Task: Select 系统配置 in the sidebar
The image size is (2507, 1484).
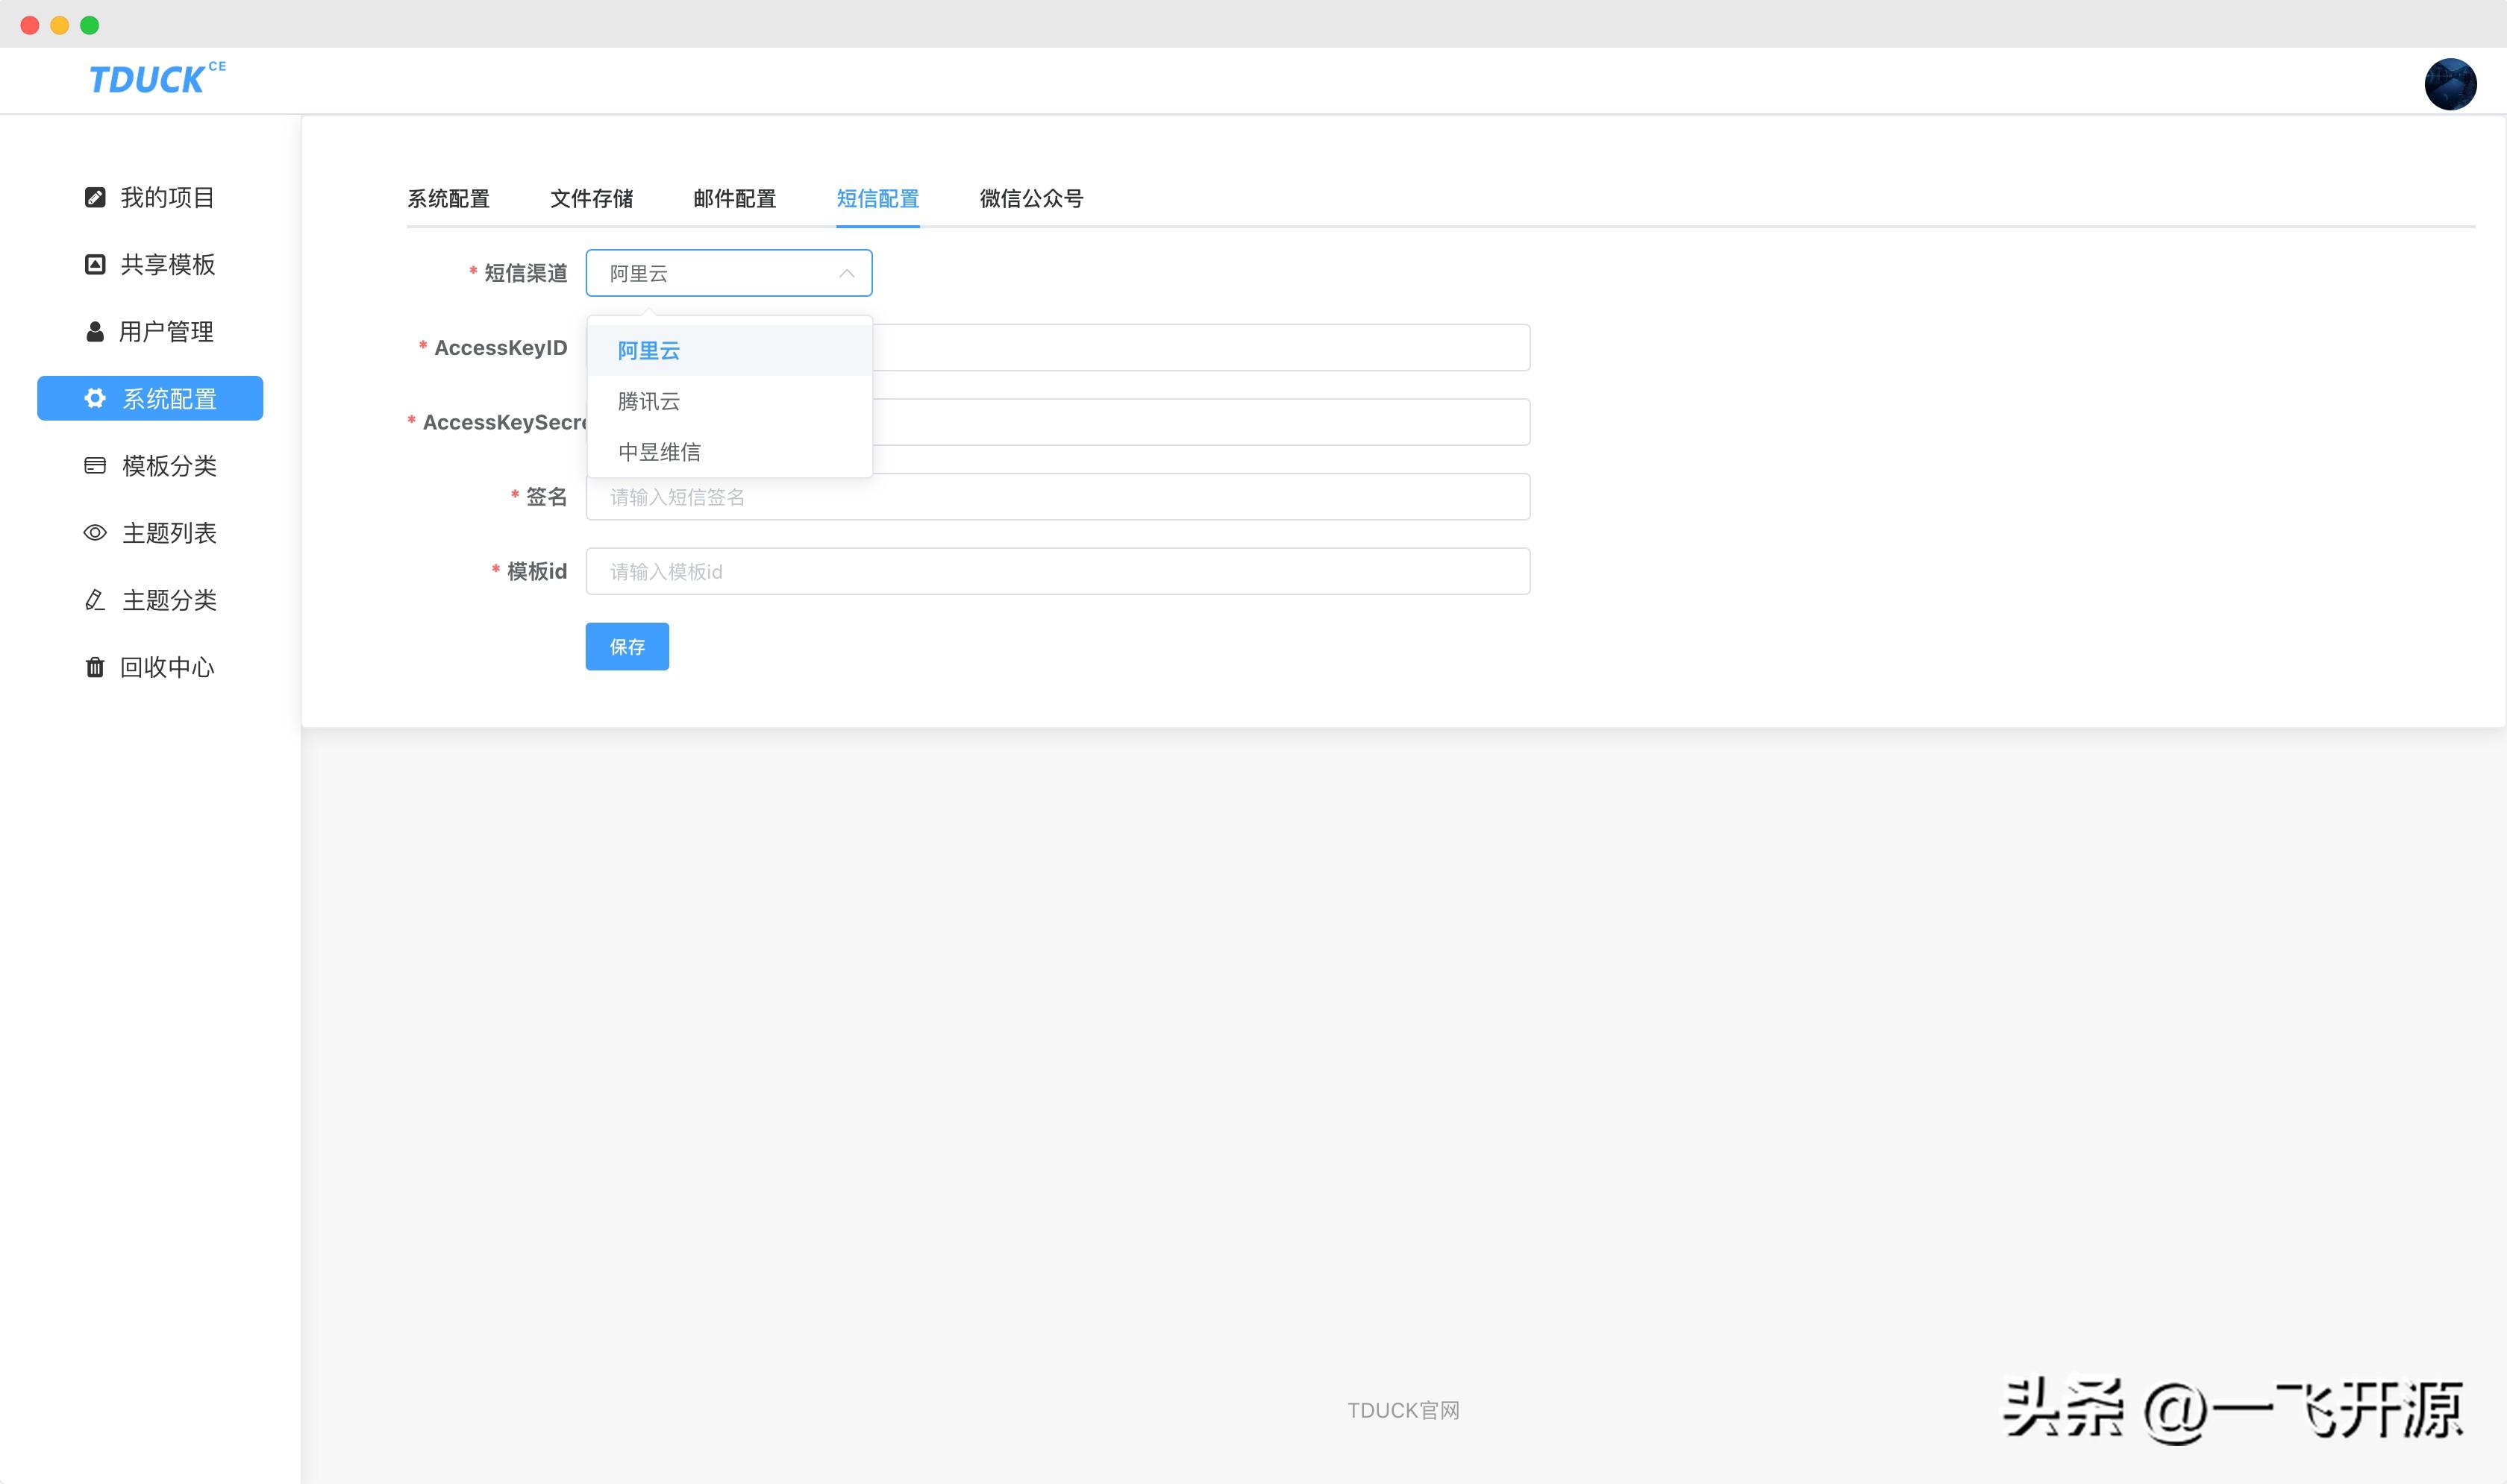Action: click(x=150, y=398)
